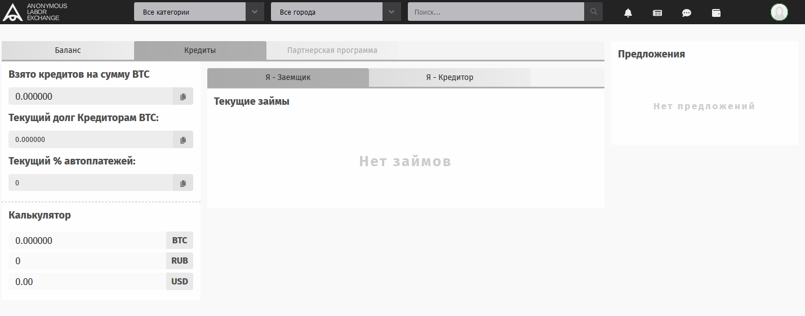Open the news feed icon

point(657,12)
